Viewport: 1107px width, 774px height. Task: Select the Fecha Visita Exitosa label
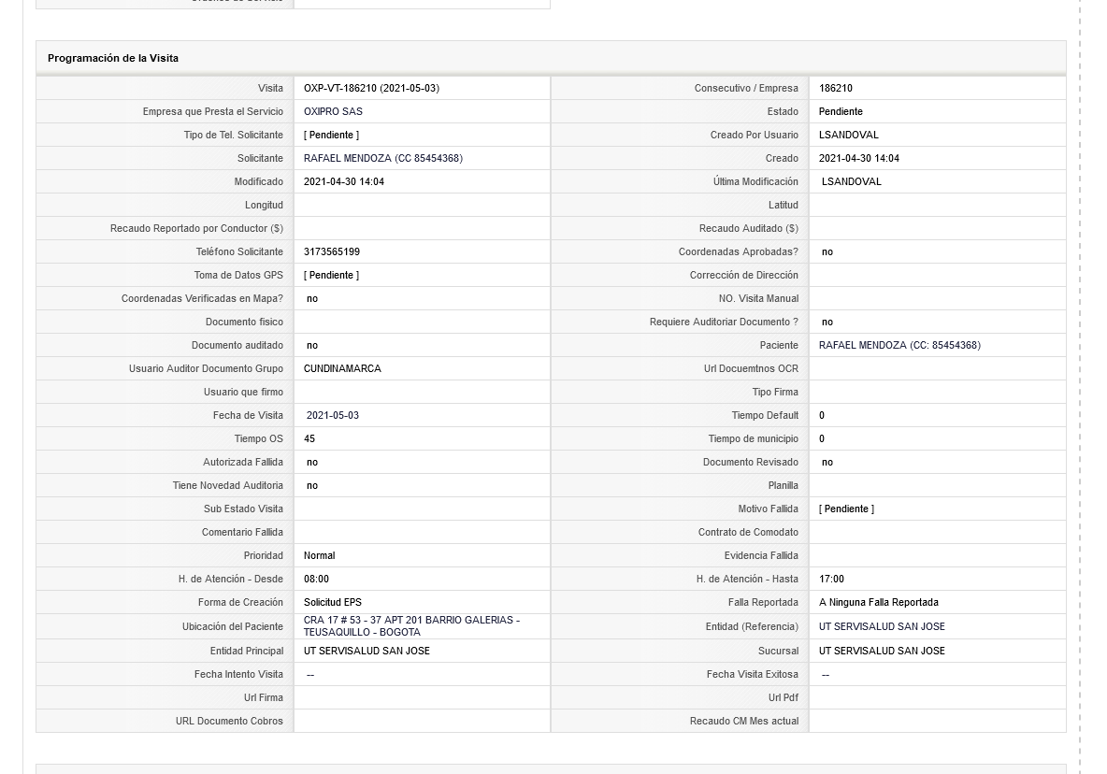coord(753,675)
